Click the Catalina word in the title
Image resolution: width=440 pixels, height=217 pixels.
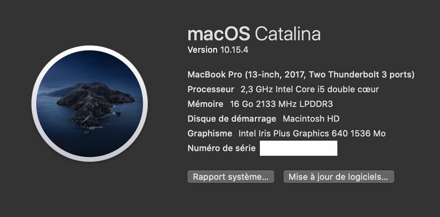point(288,34)
